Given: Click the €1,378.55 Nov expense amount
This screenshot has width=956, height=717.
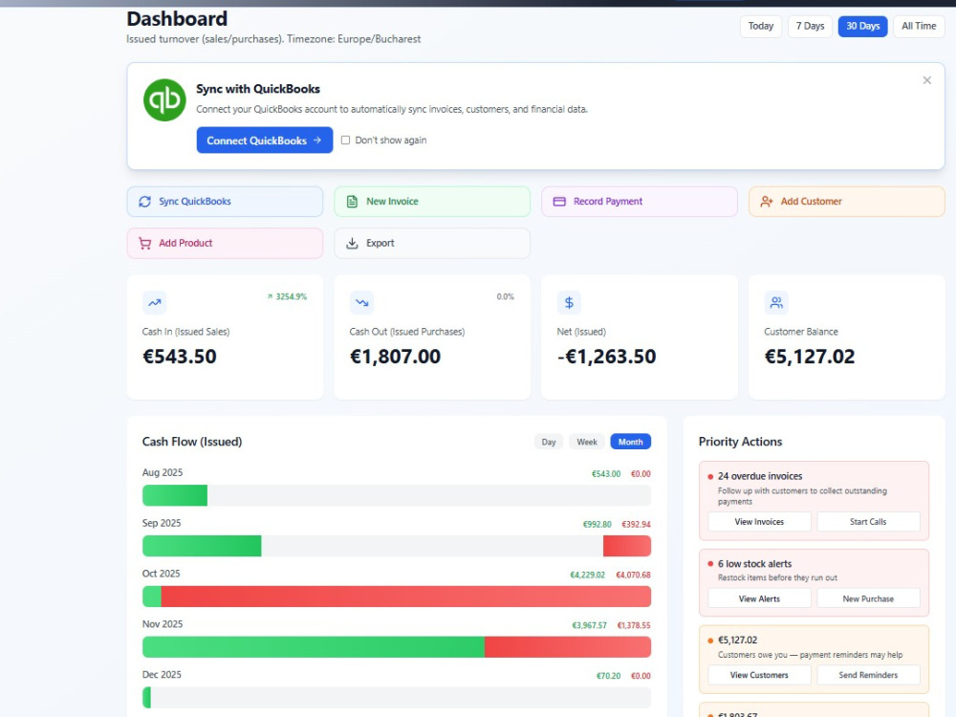Looking at the screenshot, I should pyautogui.click(x=634, y=625).
